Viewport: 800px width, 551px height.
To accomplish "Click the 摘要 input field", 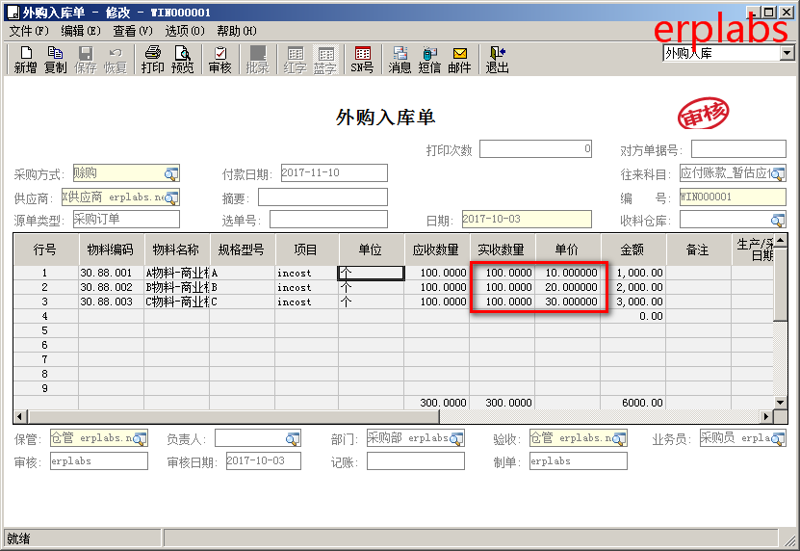I will [x=323, y=197].
